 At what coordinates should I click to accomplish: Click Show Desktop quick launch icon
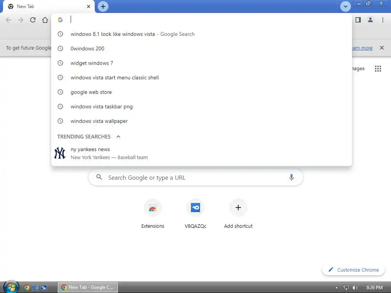pos(35,288)
